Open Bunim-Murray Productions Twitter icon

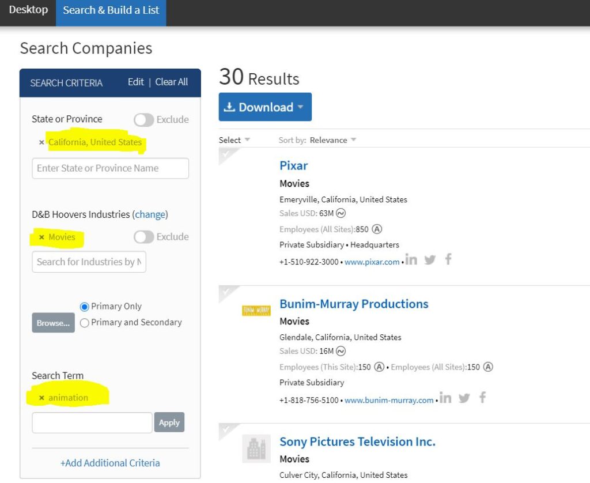pos(464,398)
